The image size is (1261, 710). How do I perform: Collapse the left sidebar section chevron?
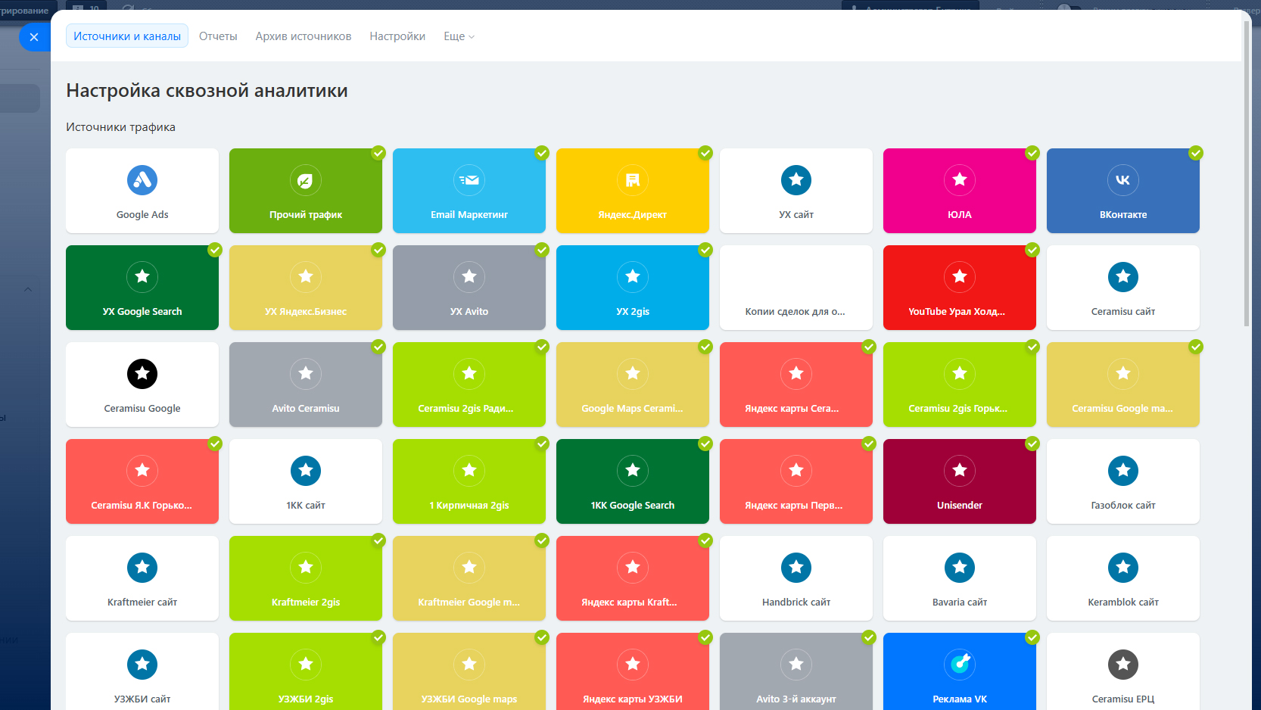tap(28, 289)
